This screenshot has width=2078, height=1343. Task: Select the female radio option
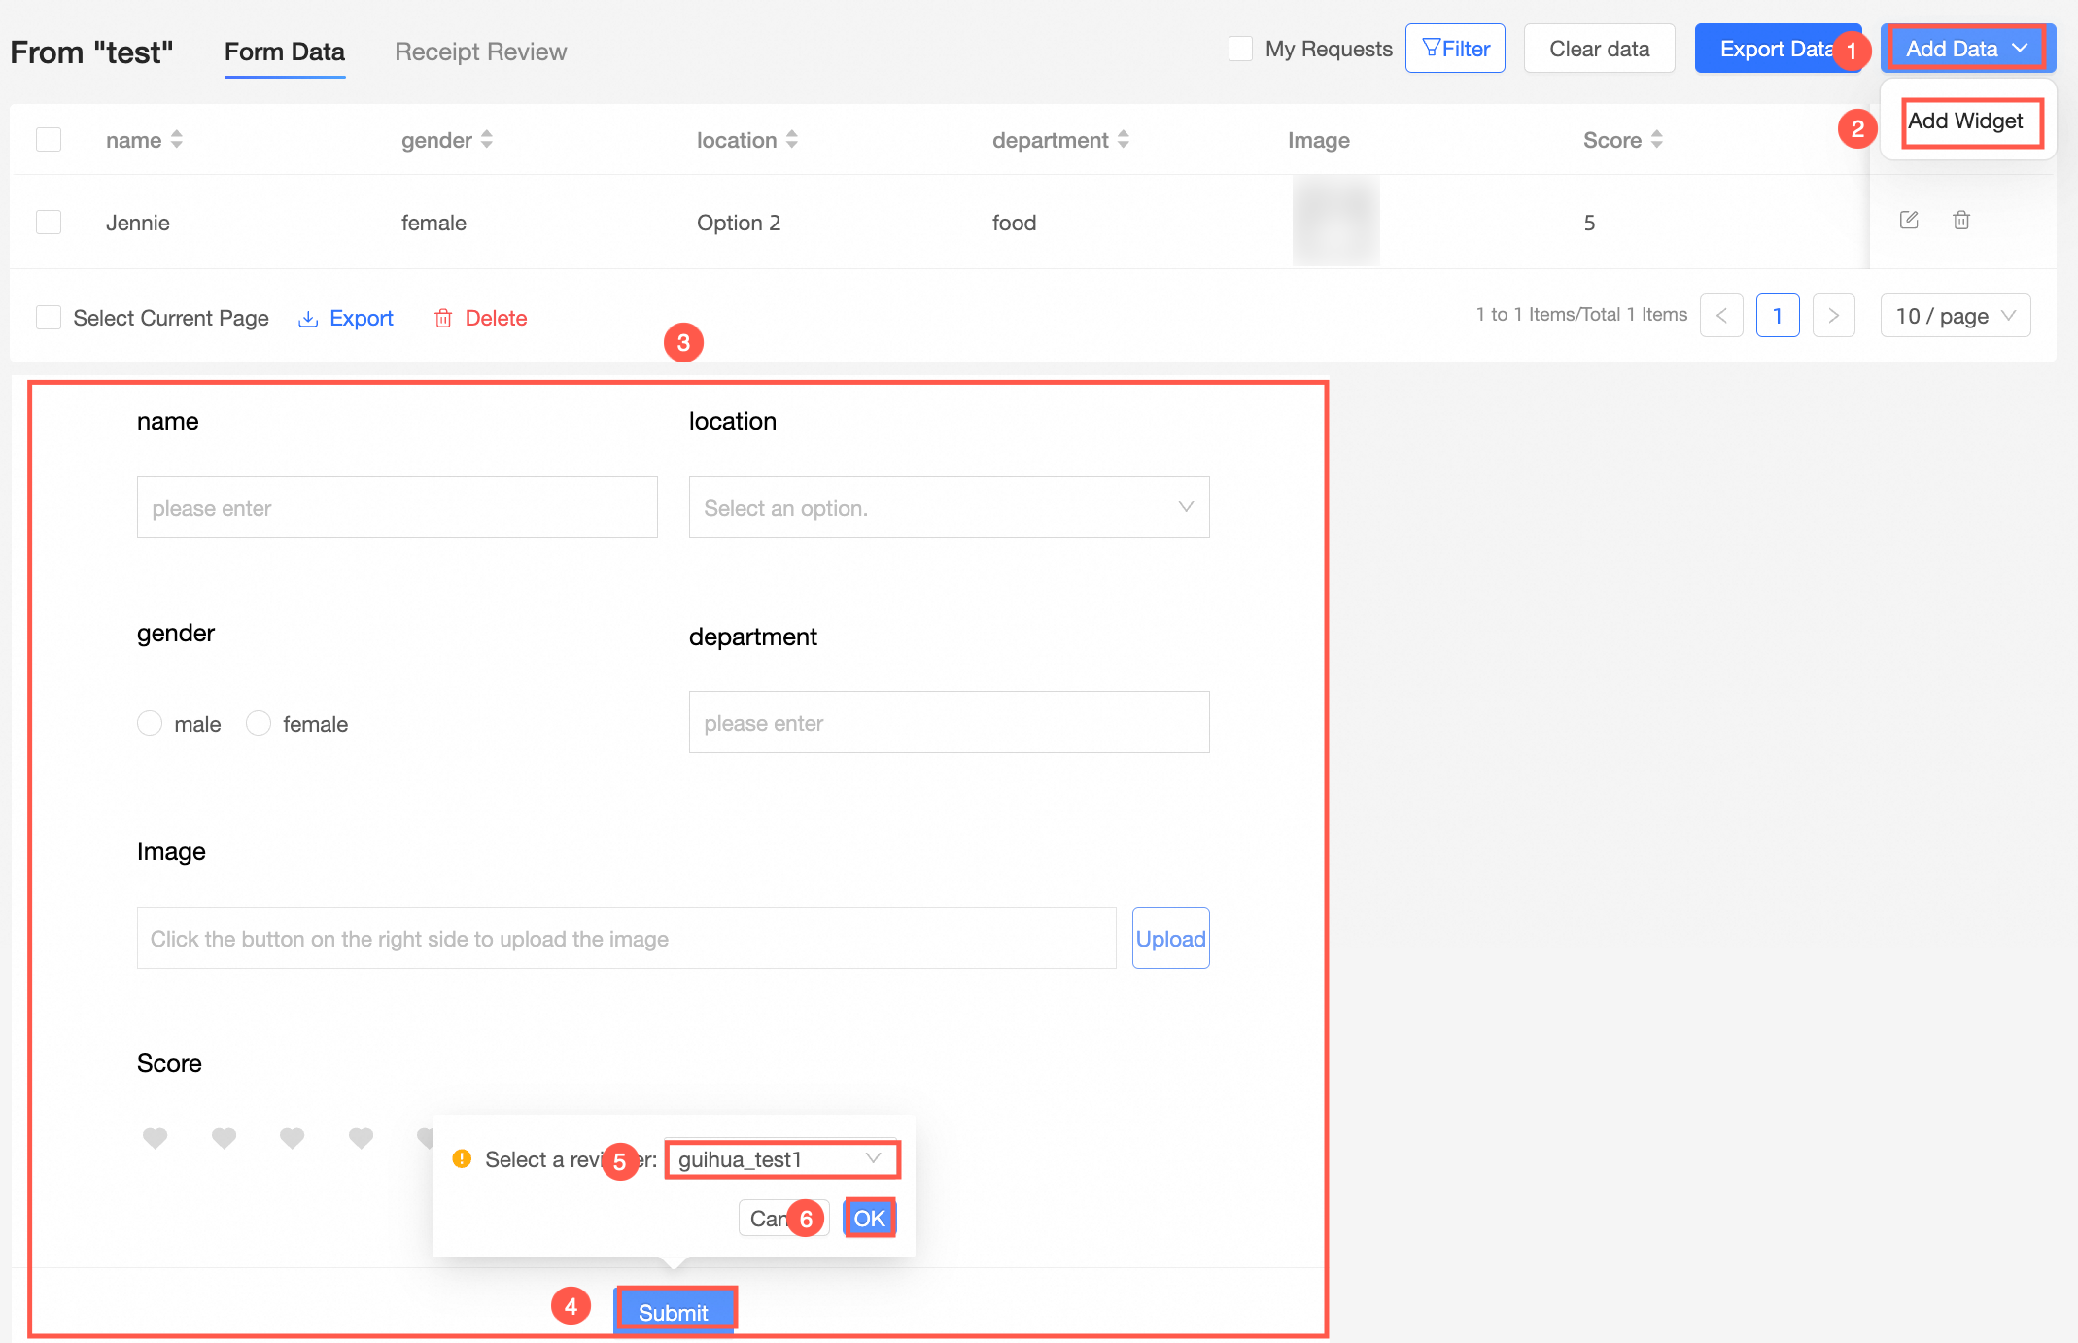point(259,723)
